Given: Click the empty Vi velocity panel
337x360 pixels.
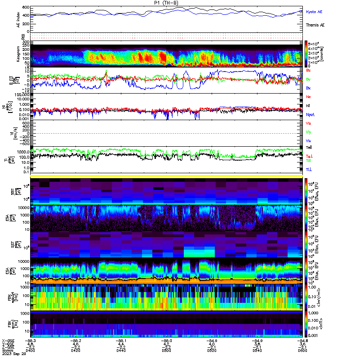Looking at the screenshot, I should (166, 133).
